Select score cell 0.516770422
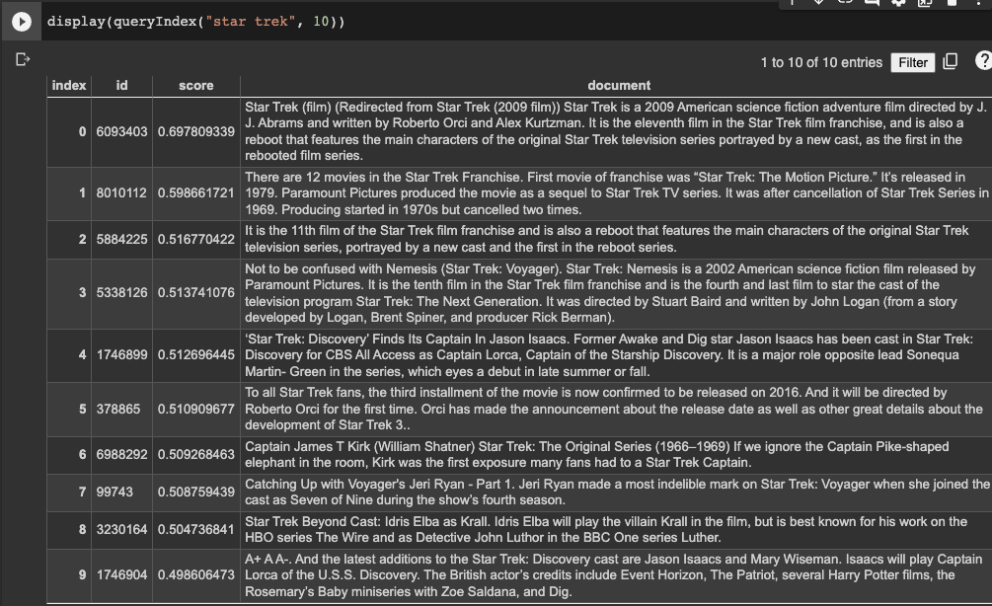 point(196,239)
